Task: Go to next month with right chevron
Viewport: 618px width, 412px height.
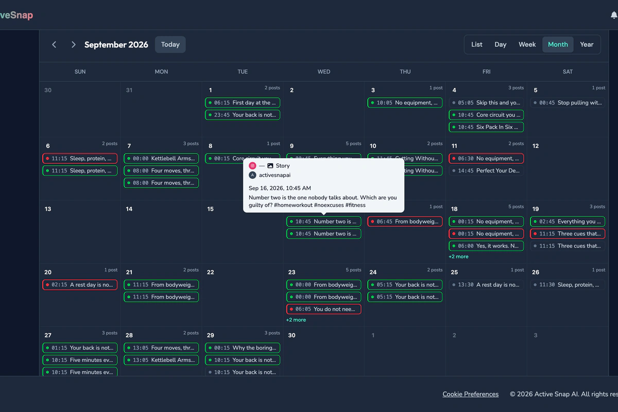Action: pyautogui.click(x=74, y=45)
